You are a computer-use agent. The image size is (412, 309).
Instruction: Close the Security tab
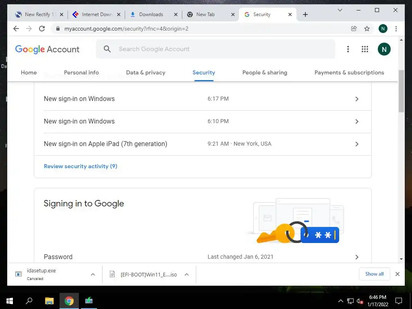[x=290, y=14]
